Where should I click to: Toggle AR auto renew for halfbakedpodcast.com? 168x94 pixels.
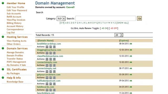131,81
